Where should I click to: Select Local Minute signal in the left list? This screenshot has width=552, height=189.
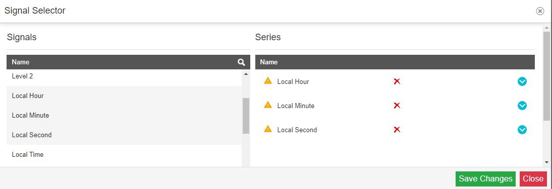124,116
